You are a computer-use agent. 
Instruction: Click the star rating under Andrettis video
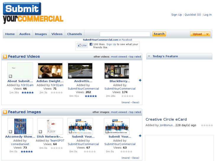point(91,96)
